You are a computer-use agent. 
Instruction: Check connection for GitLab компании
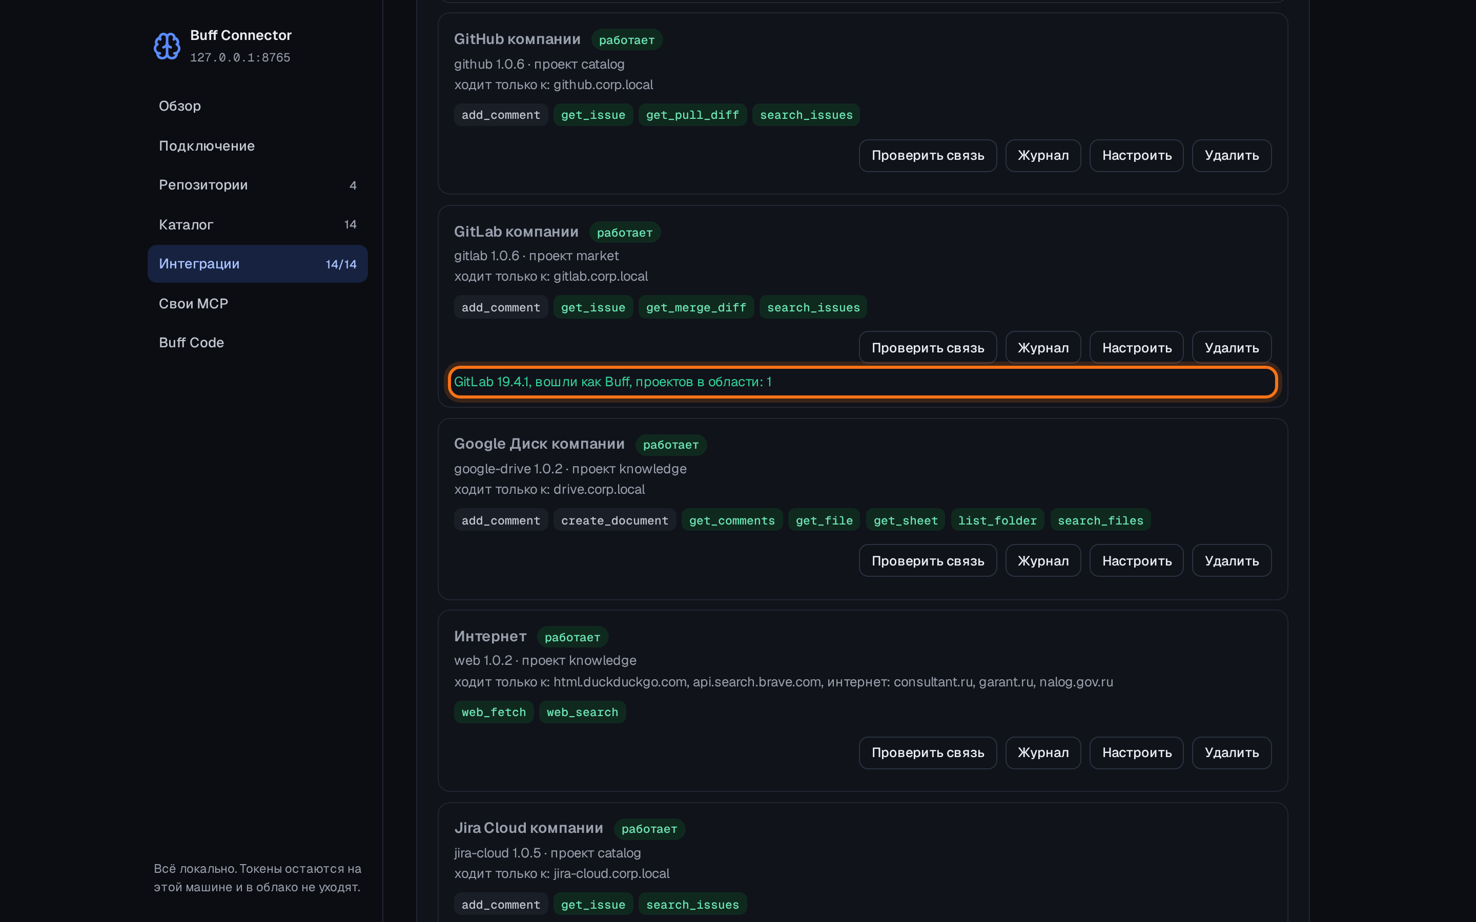pos(928,348)
